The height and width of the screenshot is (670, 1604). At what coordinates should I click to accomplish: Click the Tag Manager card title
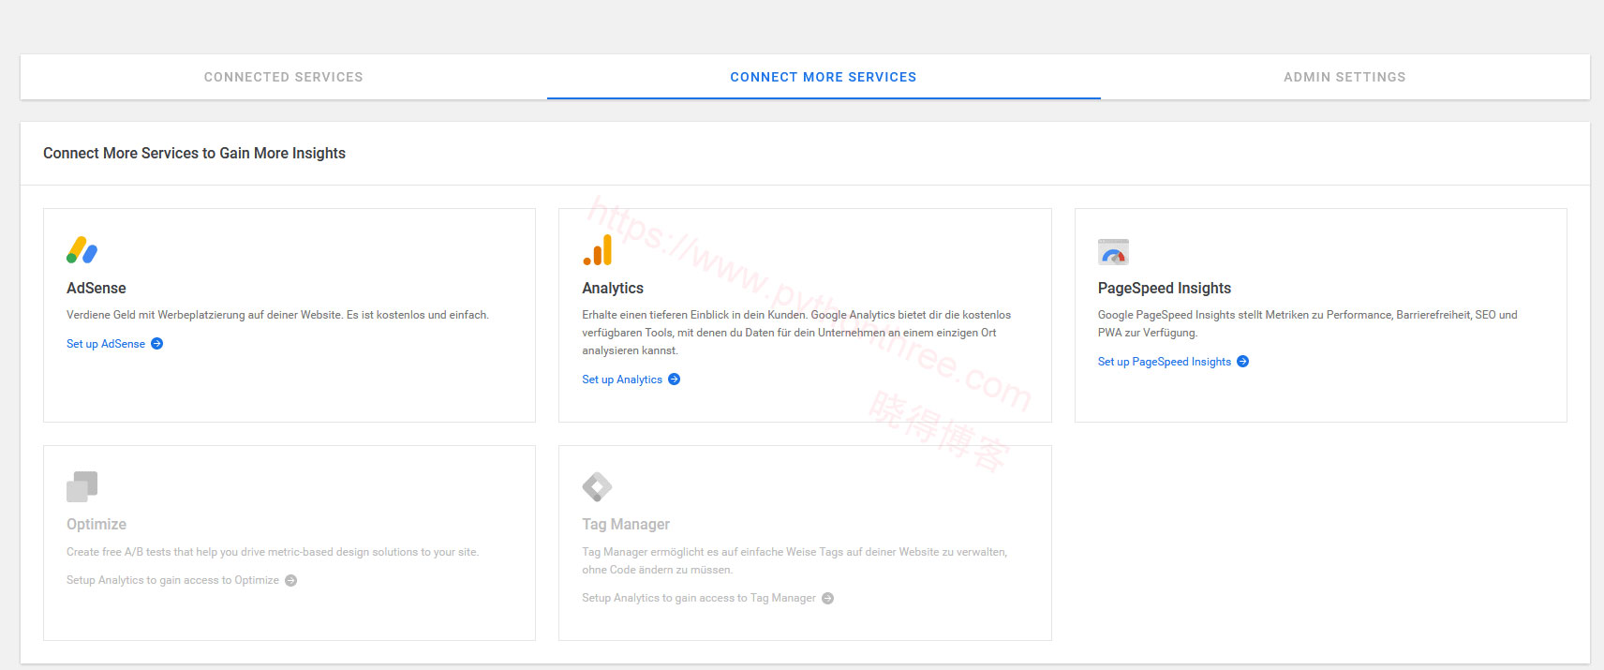[626, 524]
